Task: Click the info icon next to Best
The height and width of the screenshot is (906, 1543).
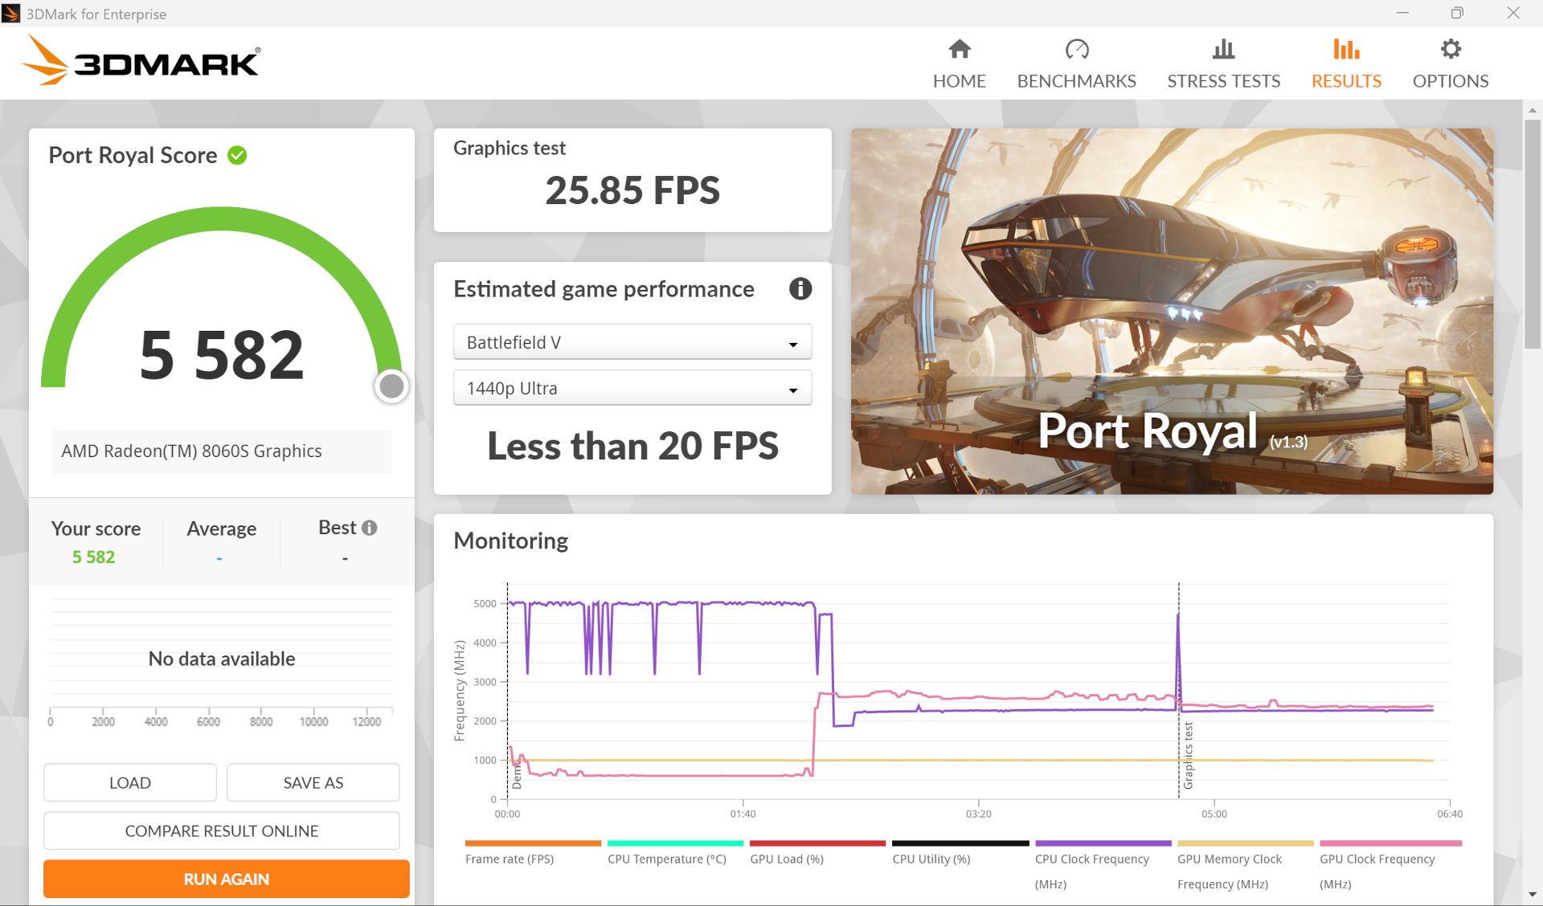Action: tap(370, 528)
